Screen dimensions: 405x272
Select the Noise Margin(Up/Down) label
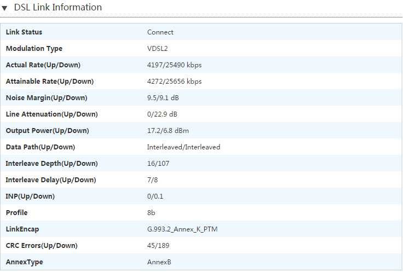click(x=46, y=98)
